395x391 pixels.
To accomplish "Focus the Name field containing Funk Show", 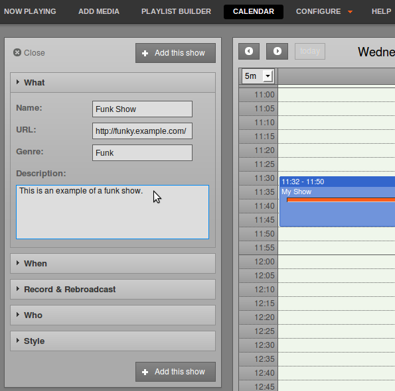I will tap(142, 109).
